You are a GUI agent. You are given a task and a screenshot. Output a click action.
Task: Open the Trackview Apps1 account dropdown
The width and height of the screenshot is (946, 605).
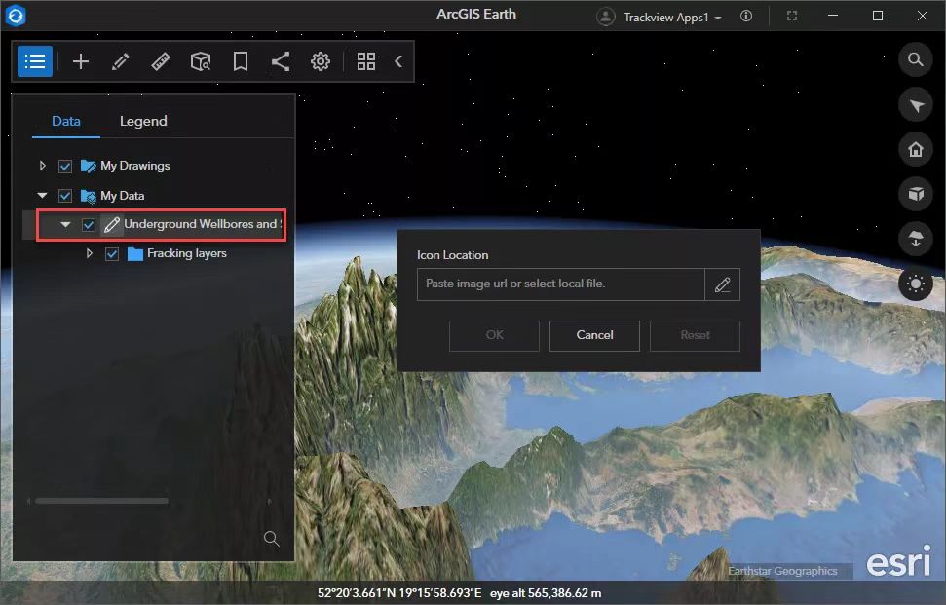(672, 18)
